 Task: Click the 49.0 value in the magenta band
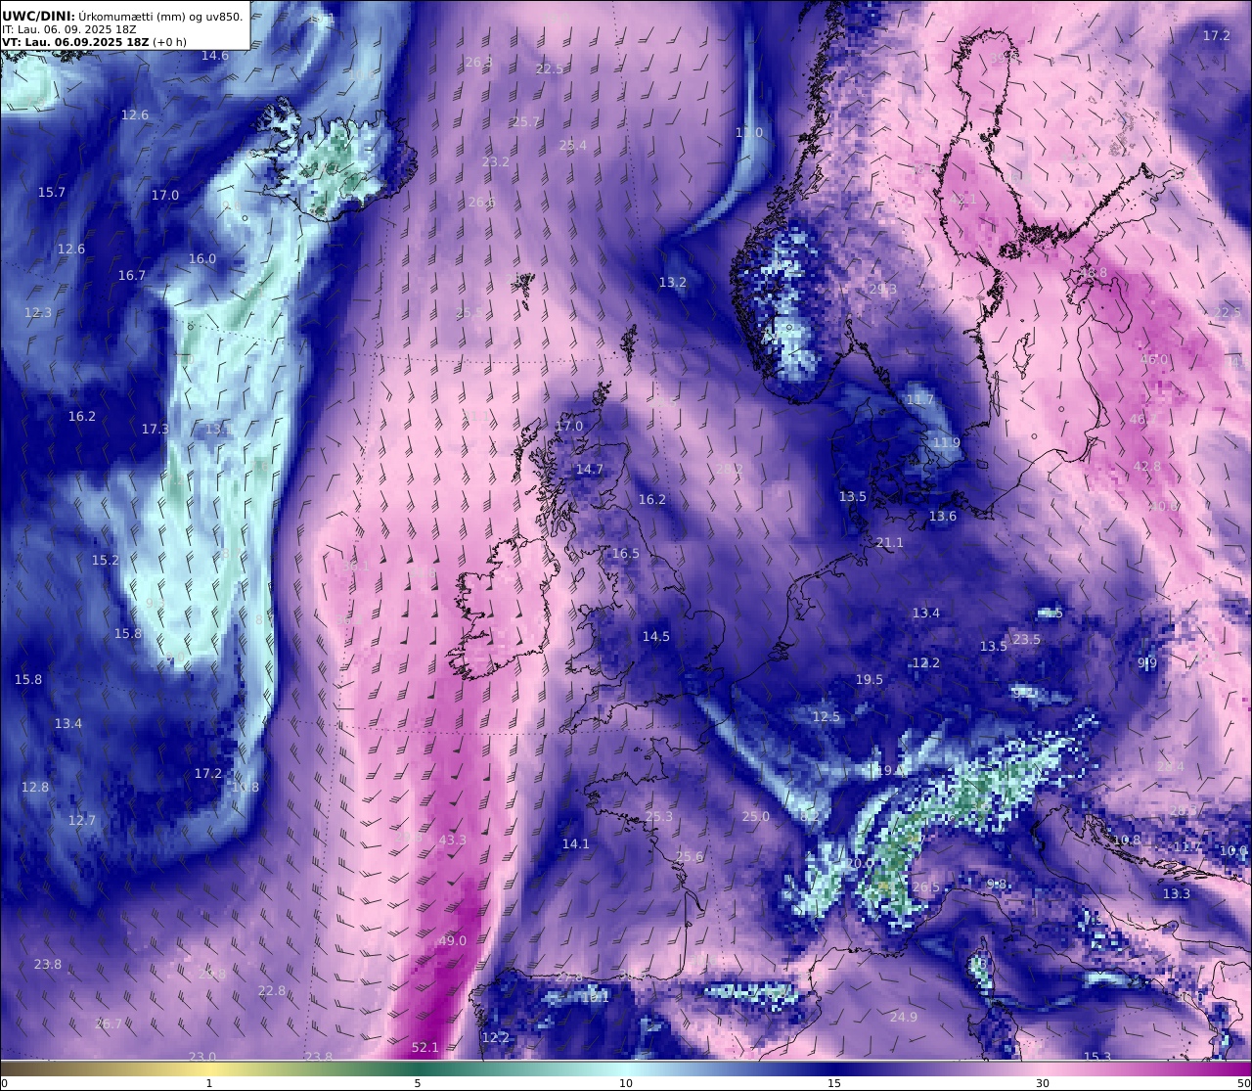[452, 941]
